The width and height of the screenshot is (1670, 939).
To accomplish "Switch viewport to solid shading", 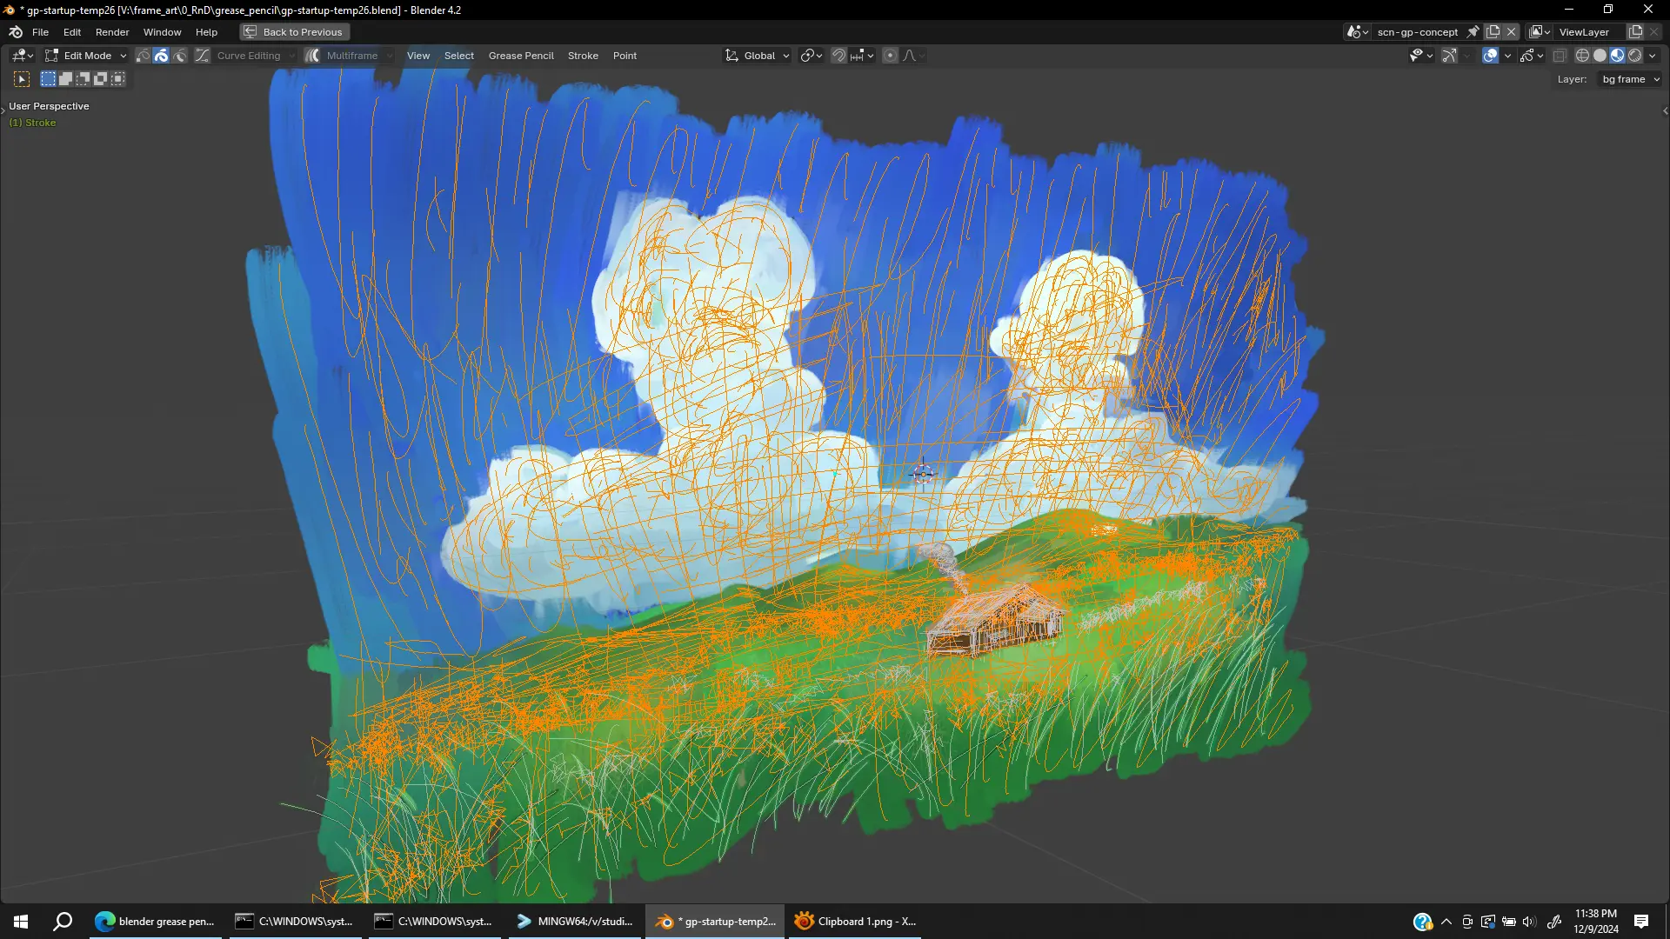I will point(1600,56).
